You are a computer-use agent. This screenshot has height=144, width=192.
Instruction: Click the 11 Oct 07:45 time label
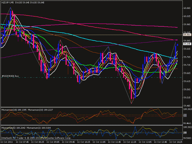tap(22, 142)
